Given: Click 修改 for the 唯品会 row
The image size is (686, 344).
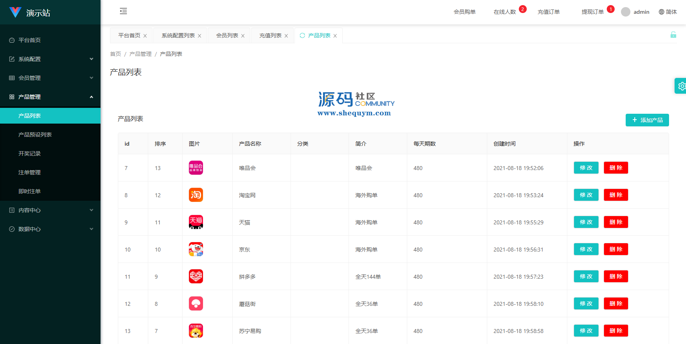Looking at the screenshot, I should (586, 168).
